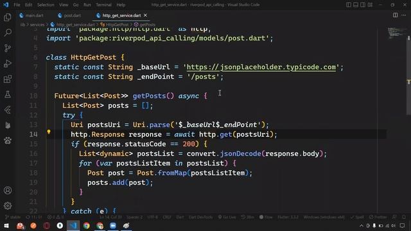Click the Split Editor Right icon
Image resolution: width=411 pixels, height=231 pixels.
(x=396, y=15)
